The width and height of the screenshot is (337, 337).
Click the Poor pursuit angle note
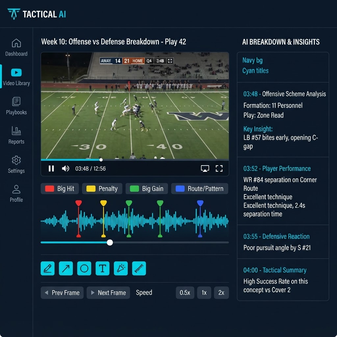click(x=277, y=248)
